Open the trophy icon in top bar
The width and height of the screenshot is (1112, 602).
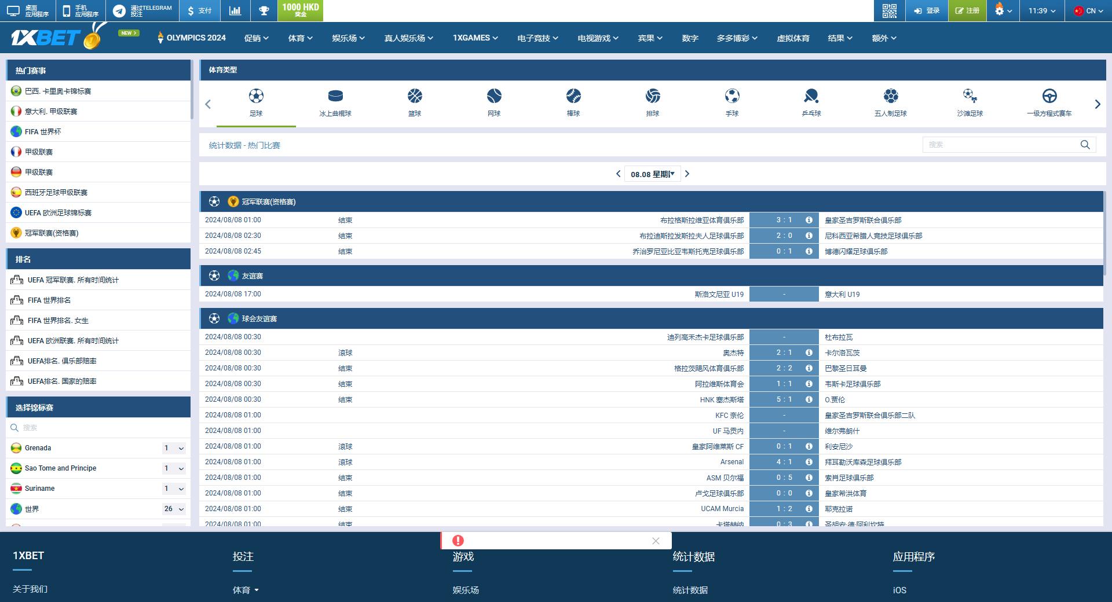click(x=264, y=10)
